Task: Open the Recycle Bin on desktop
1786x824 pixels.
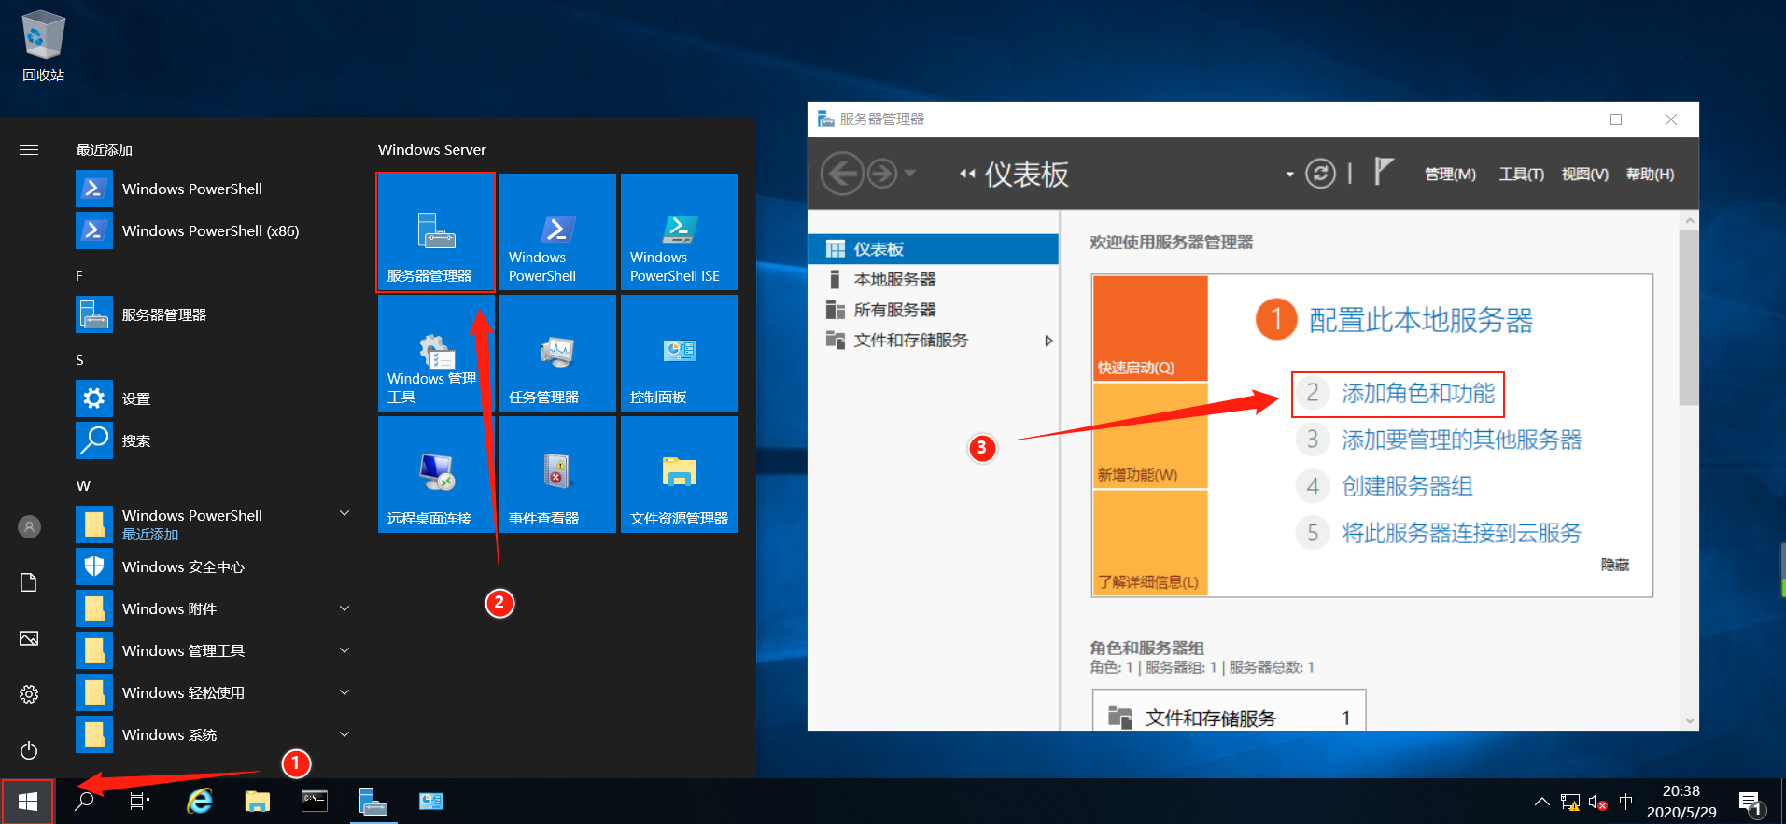Action: tap(43, 47)
